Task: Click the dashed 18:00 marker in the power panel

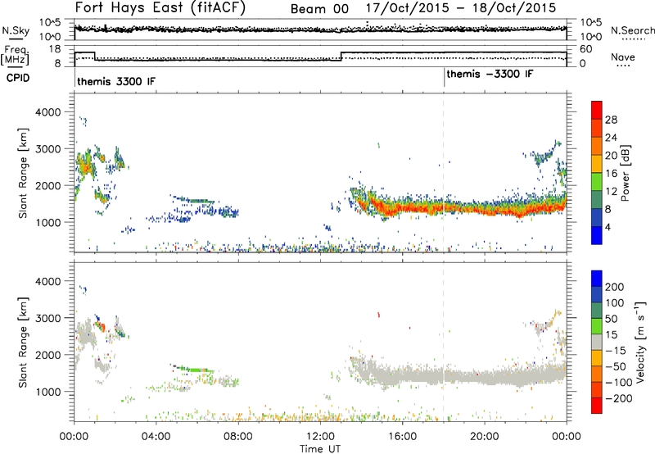Action: (444, 173)
